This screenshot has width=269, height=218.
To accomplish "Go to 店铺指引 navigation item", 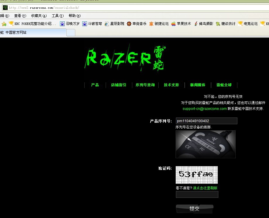I will 119,85.
